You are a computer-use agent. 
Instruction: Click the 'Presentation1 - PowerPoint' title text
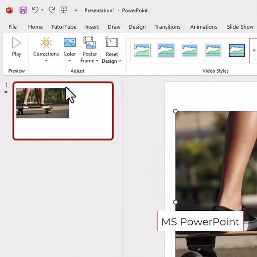click(116, 10)
